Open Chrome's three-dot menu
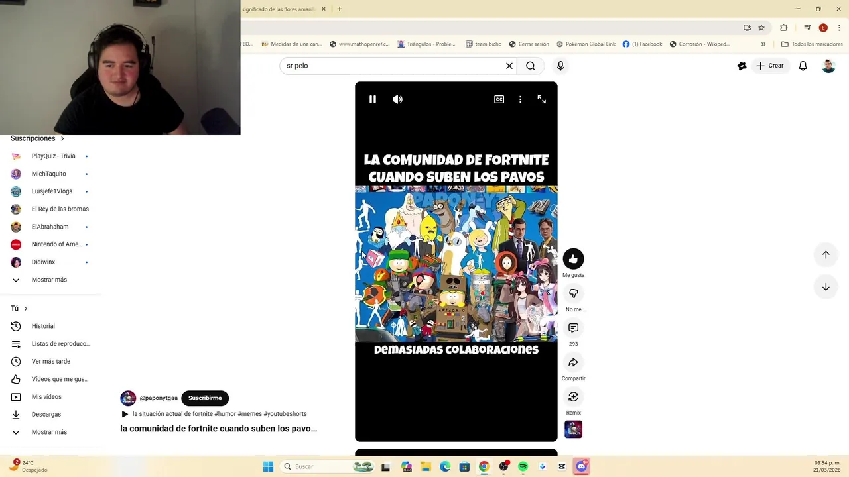The image size is (849, 477). click(x=839, y=28)
